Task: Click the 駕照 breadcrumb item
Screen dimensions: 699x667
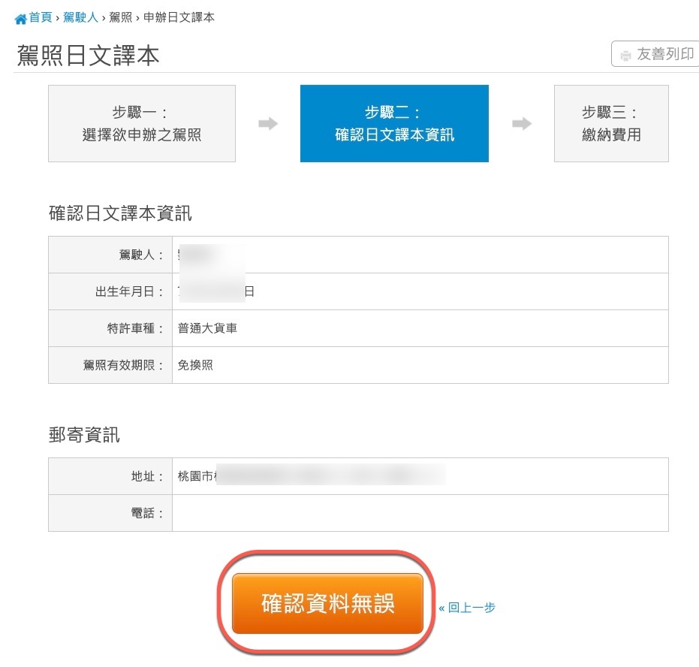Action: (x=120, y=17)
